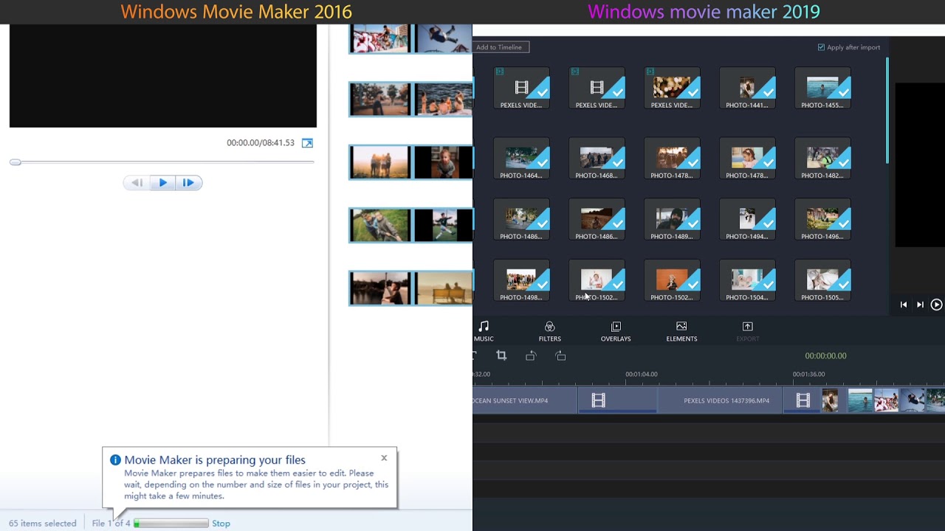
Task: Click the 00:01:04.00 timeline ruler mark
Action: coord(642,374)
